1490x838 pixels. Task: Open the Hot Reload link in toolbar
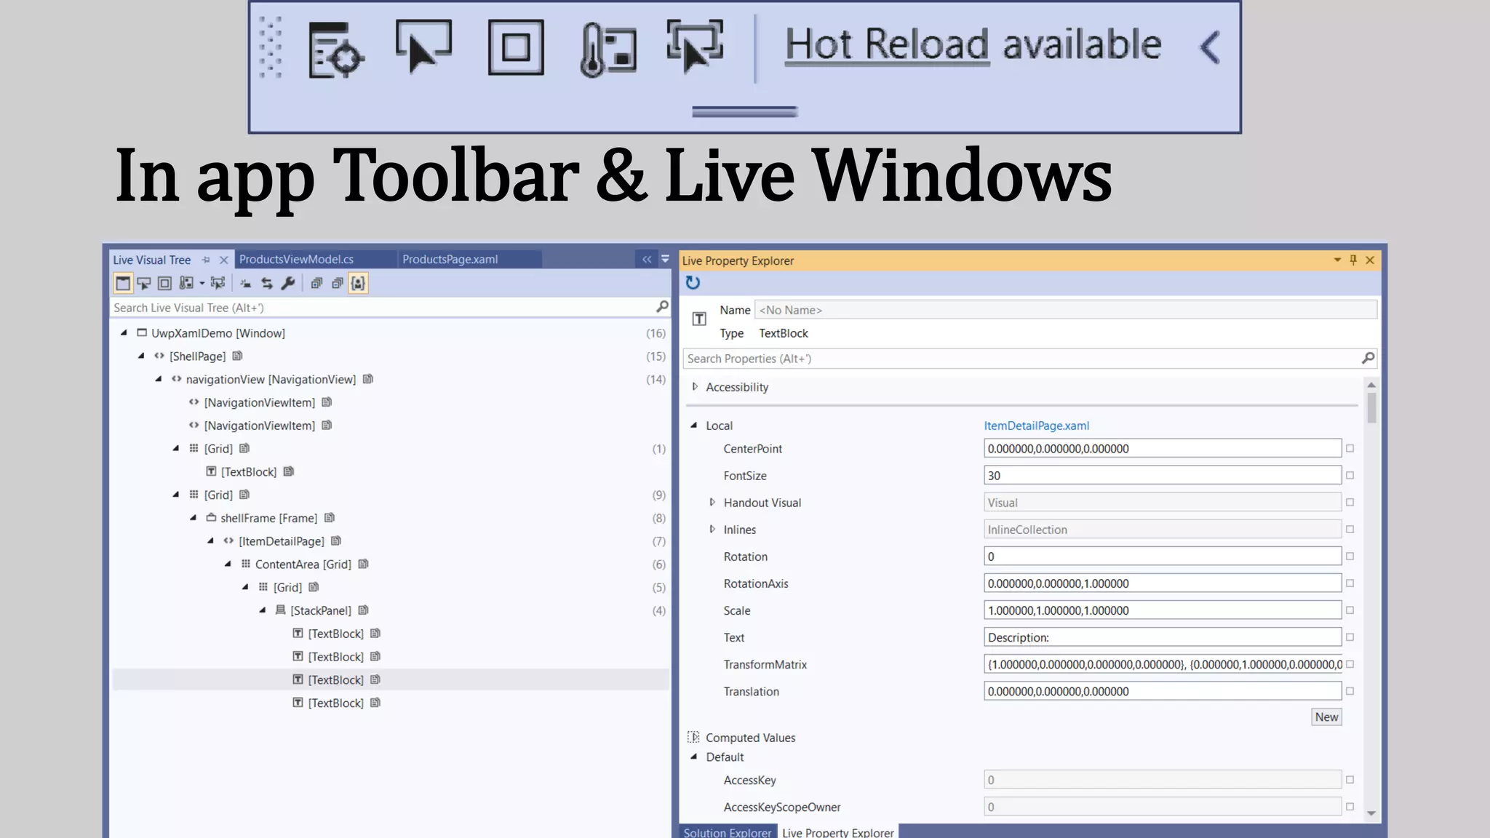887,44
